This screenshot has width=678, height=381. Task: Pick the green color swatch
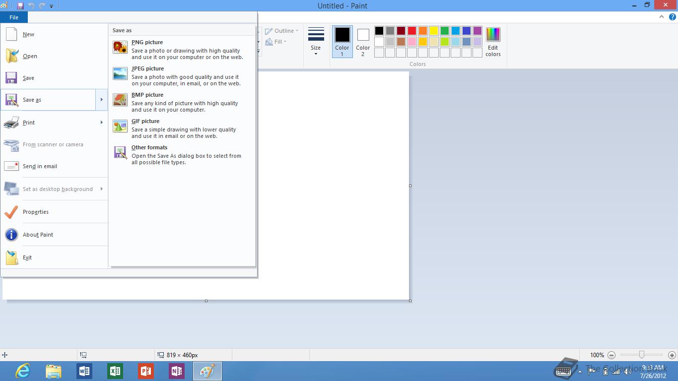(445, 31)
